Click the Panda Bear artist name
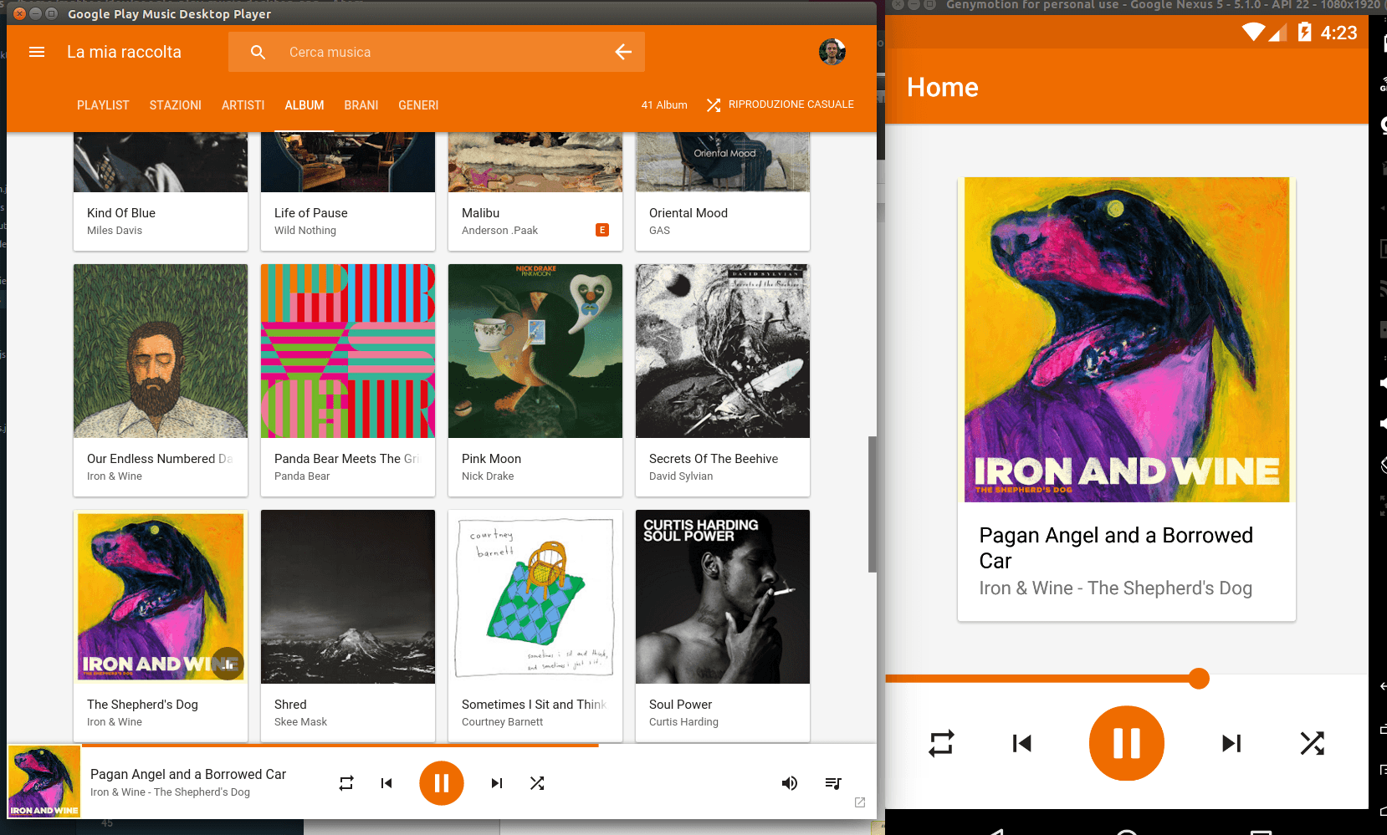This screenshot has width=1387, height=835. [302, 476]
